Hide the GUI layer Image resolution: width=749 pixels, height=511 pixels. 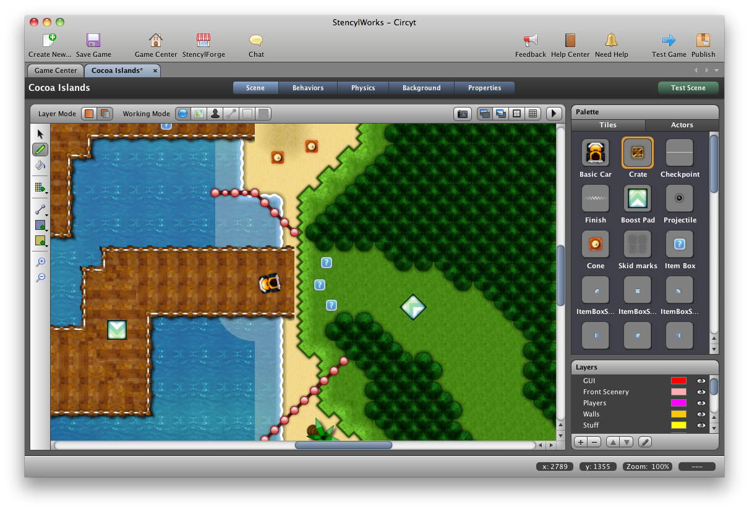point(701,381)
